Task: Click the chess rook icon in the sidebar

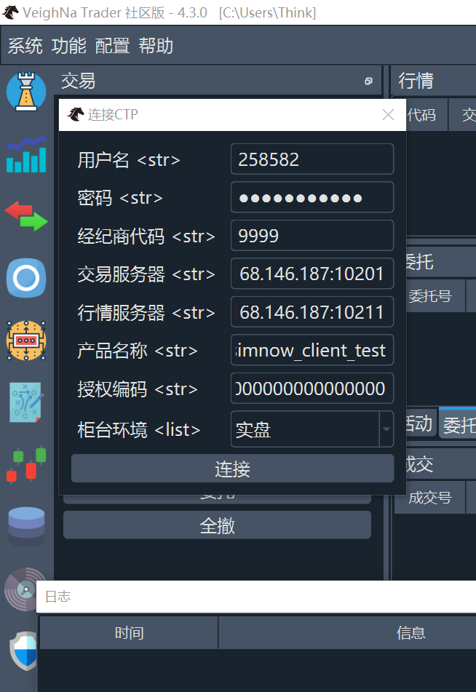Action: coord(26,91)
